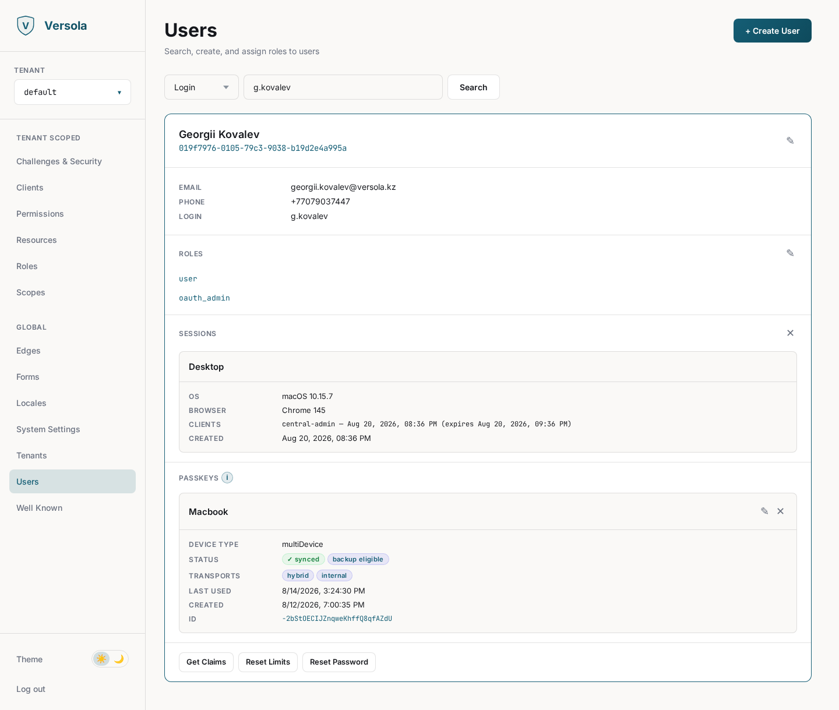Click last used 8/14/2026 timestamp
Screen dimensions: 839x710
click(323, 591)
